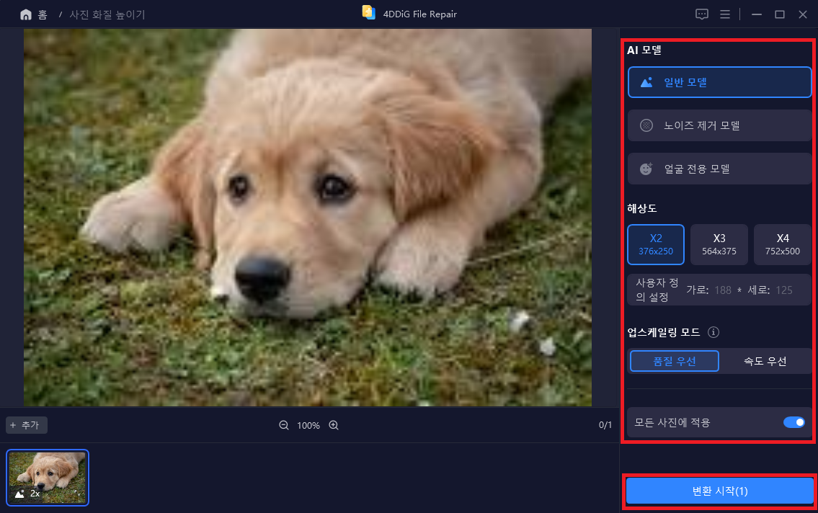Click the 변환 시작(1) button
This screenshot has width=818, height=513.
tap(719, 491)
